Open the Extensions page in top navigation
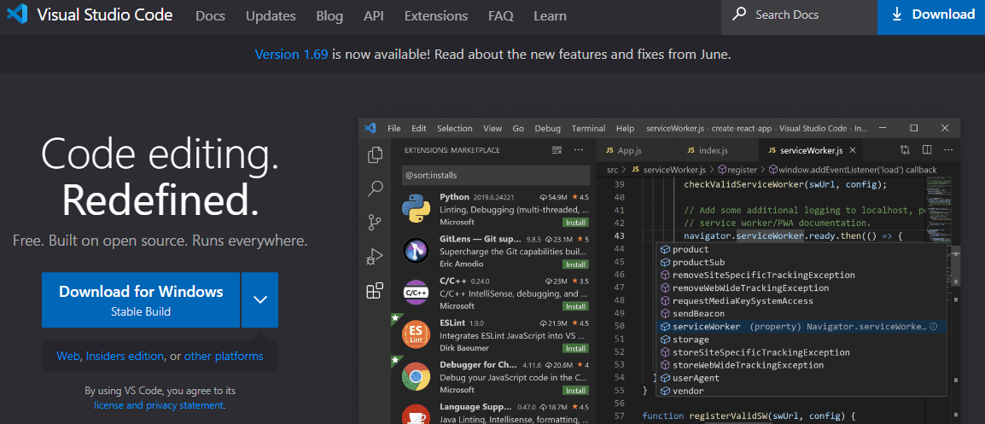The image size is (985, 424). pos(435,15)
